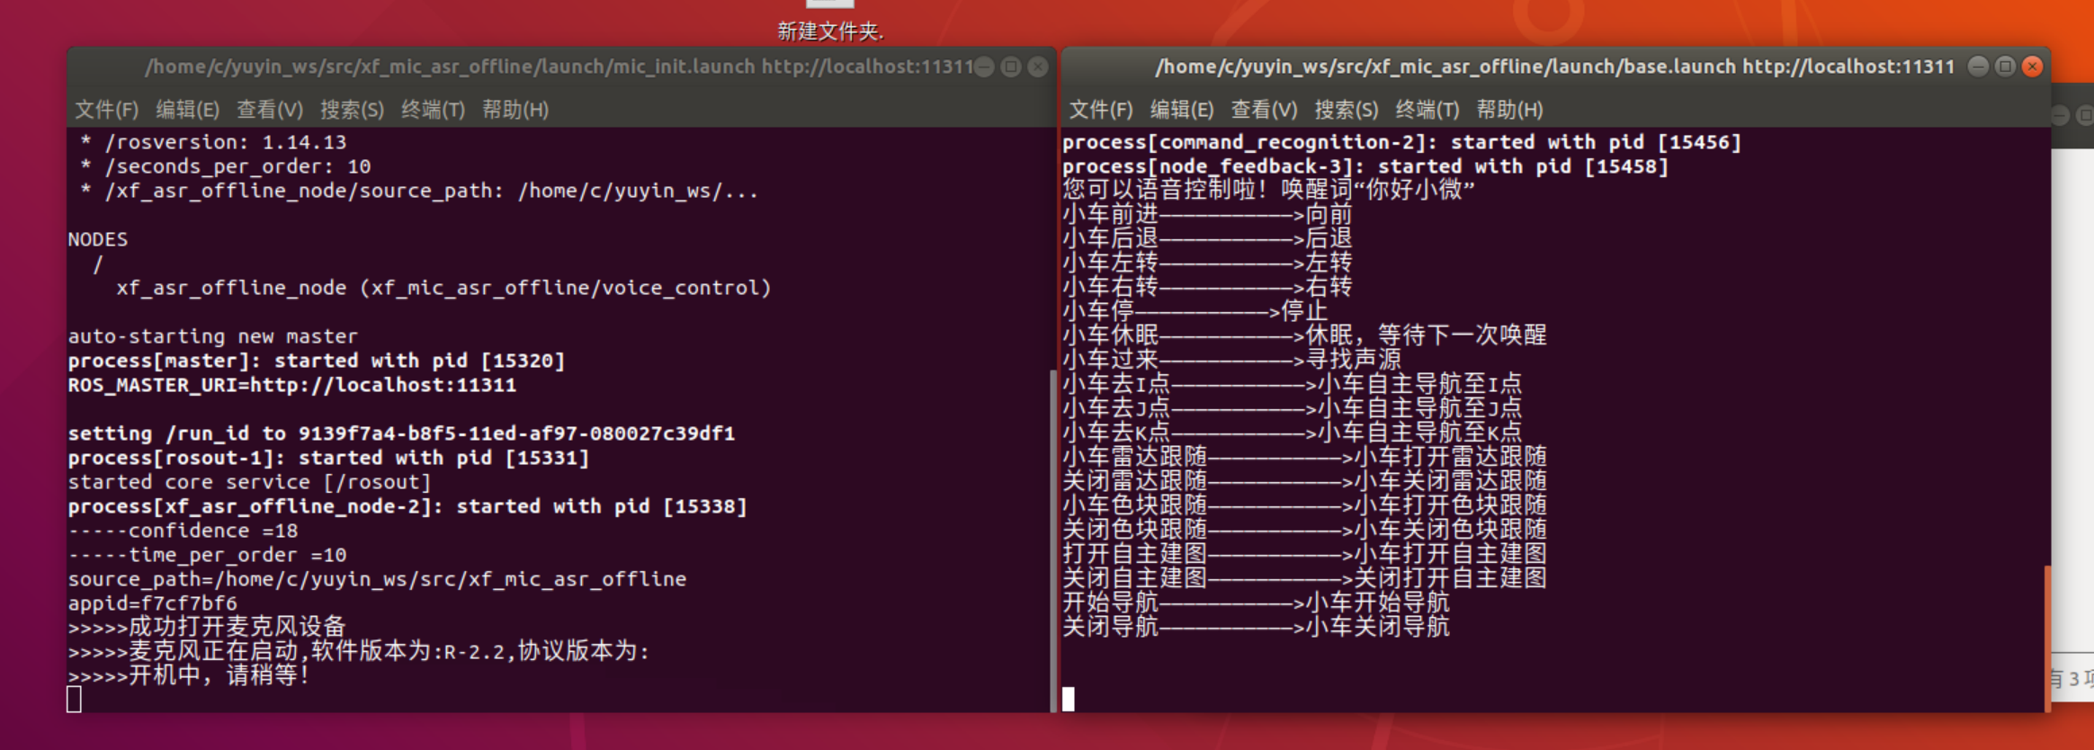Maximize the mic_init.launch terminal window
This screenshot has height=750, width=2094.
pos(1011,67)
